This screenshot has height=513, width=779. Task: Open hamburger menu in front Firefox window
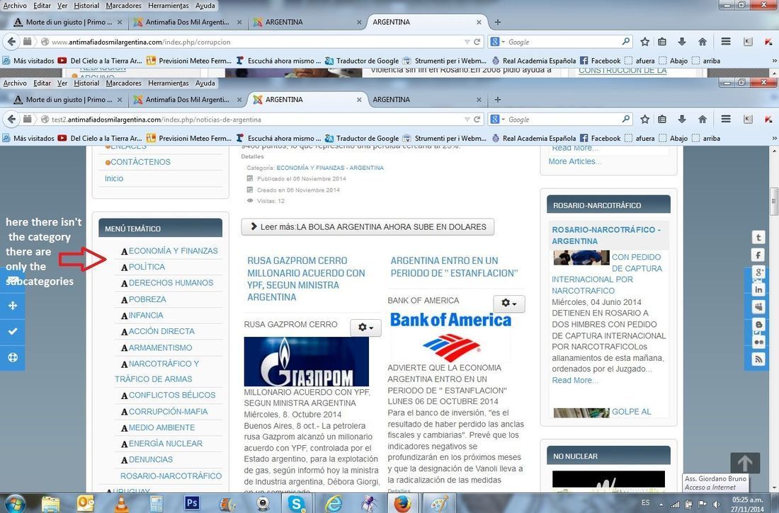pos(726,119)
